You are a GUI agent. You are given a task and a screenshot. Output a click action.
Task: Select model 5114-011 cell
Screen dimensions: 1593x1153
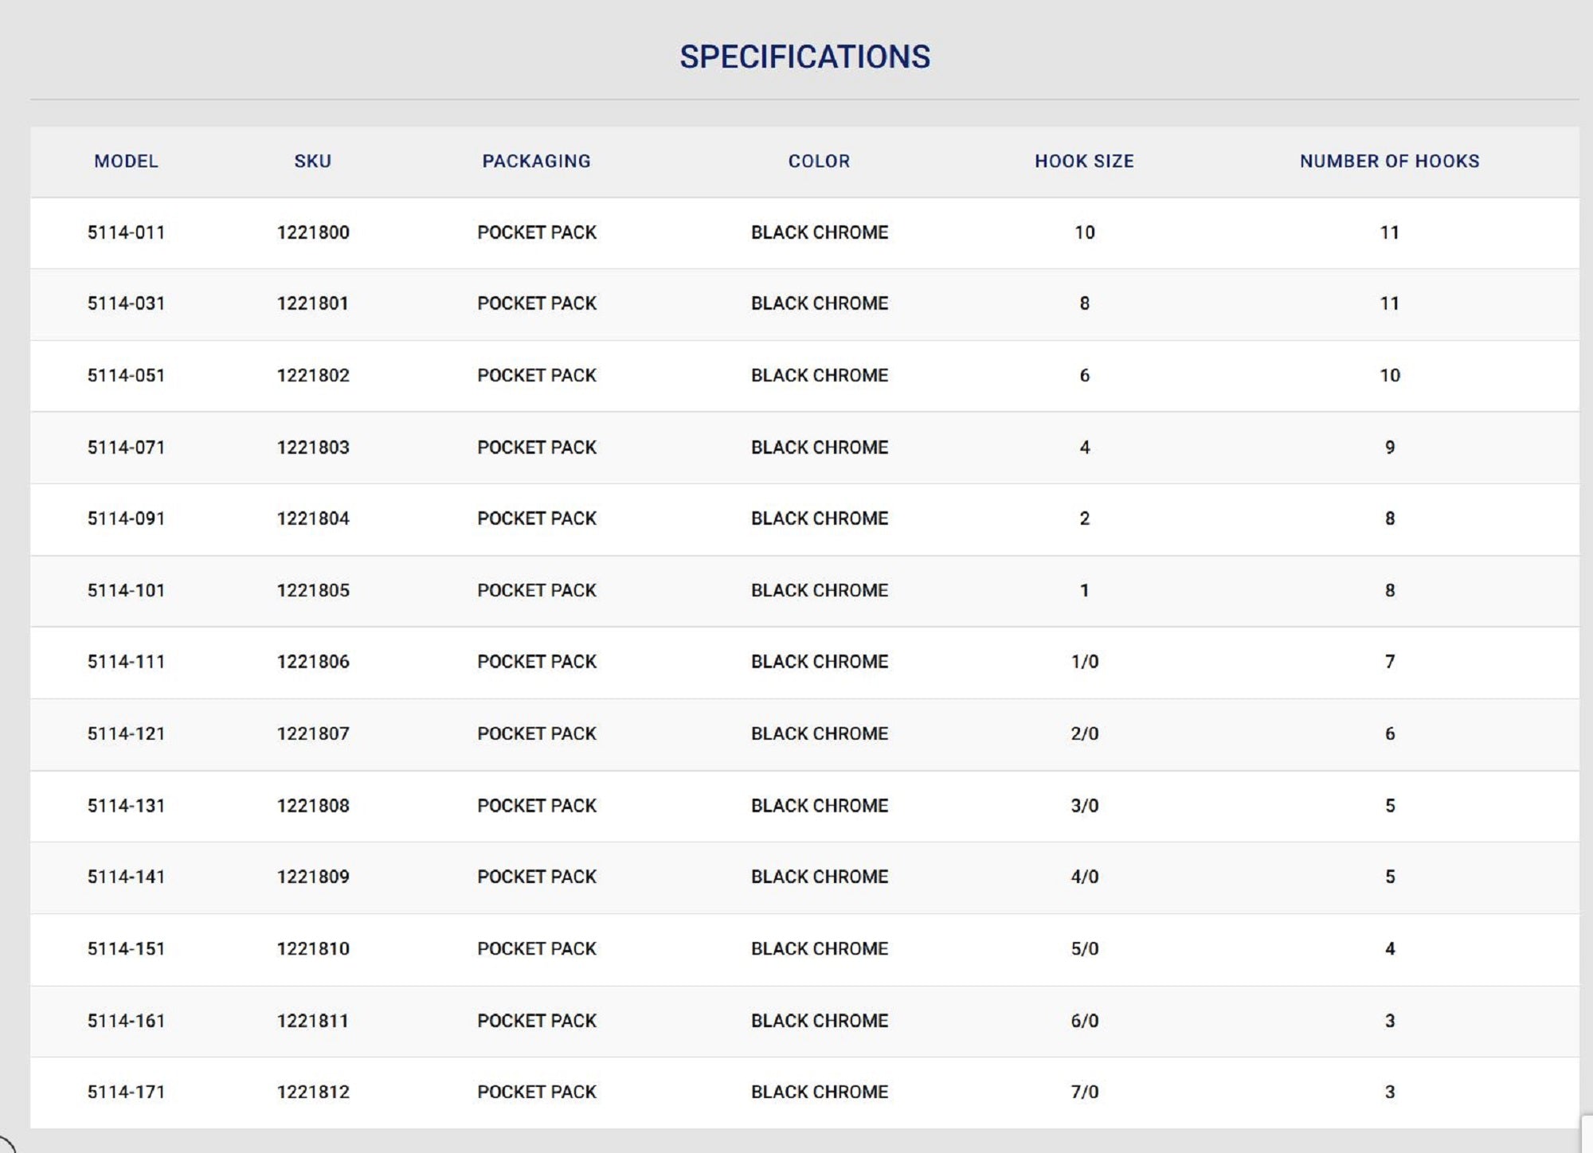pos(126,233)
